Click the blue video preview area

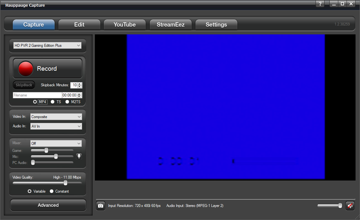[x=226, y=107]
